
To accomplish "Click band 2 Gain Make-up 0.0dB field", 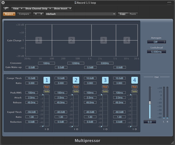I will [61, 67].
